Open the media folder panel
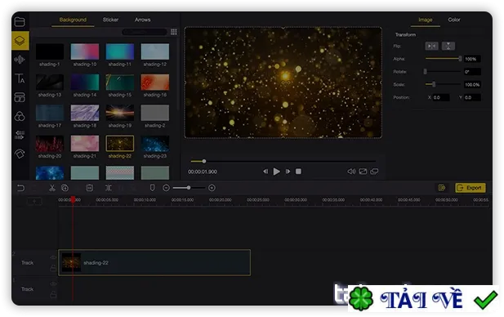504x317 pixels. 20,21
